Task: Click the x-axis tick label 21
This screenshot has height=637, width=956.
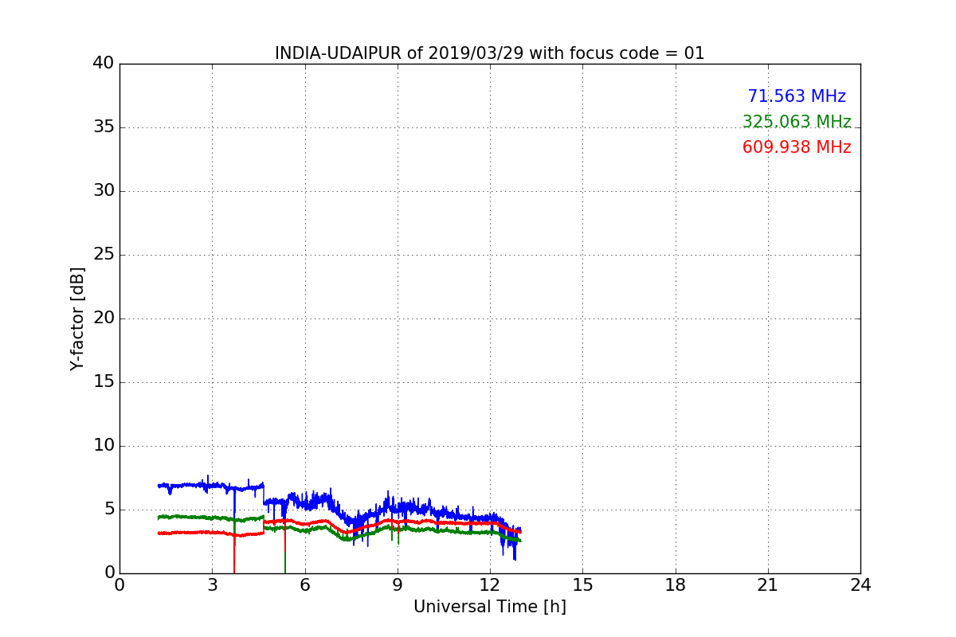Action: click(x=768, y=585)
